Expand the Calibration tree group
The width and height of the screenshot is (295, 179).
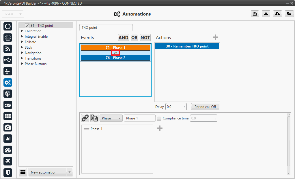[23, 31]
